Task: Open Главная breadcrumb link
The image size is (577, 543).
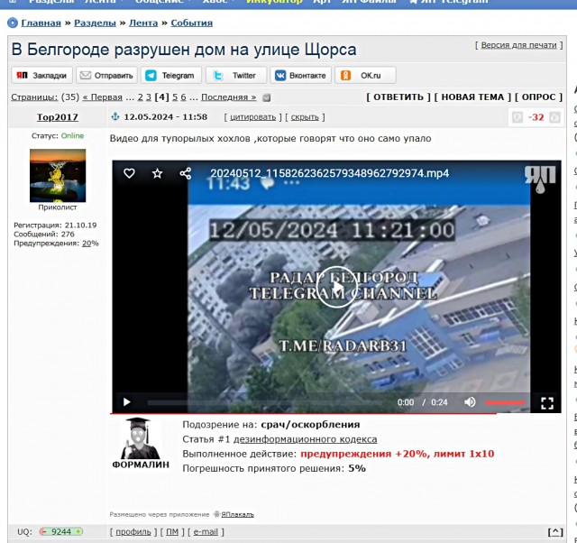Action: click(41, 23)
